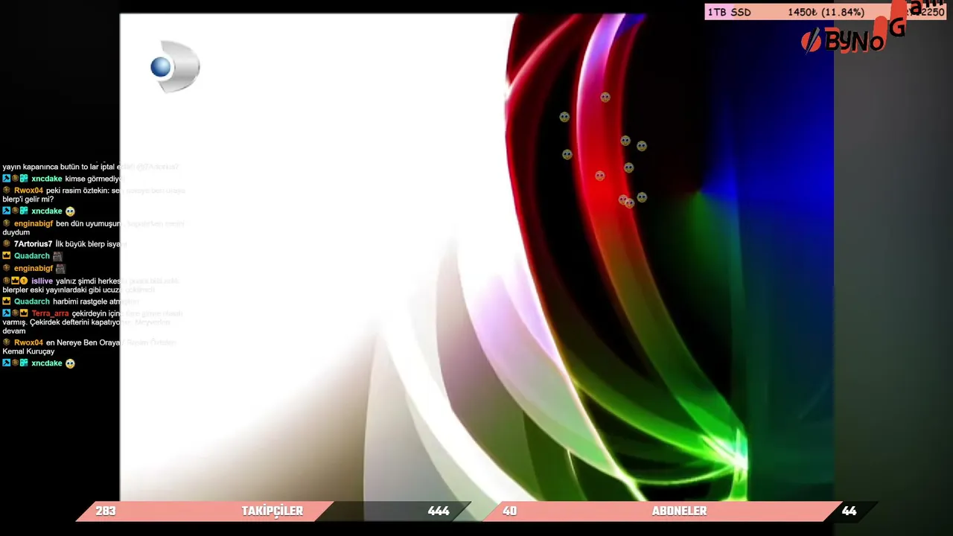Click Rwox04's badge on 'peki rasim öztekin' line
This screenshot has width=953, height=536.
point(7,191)
